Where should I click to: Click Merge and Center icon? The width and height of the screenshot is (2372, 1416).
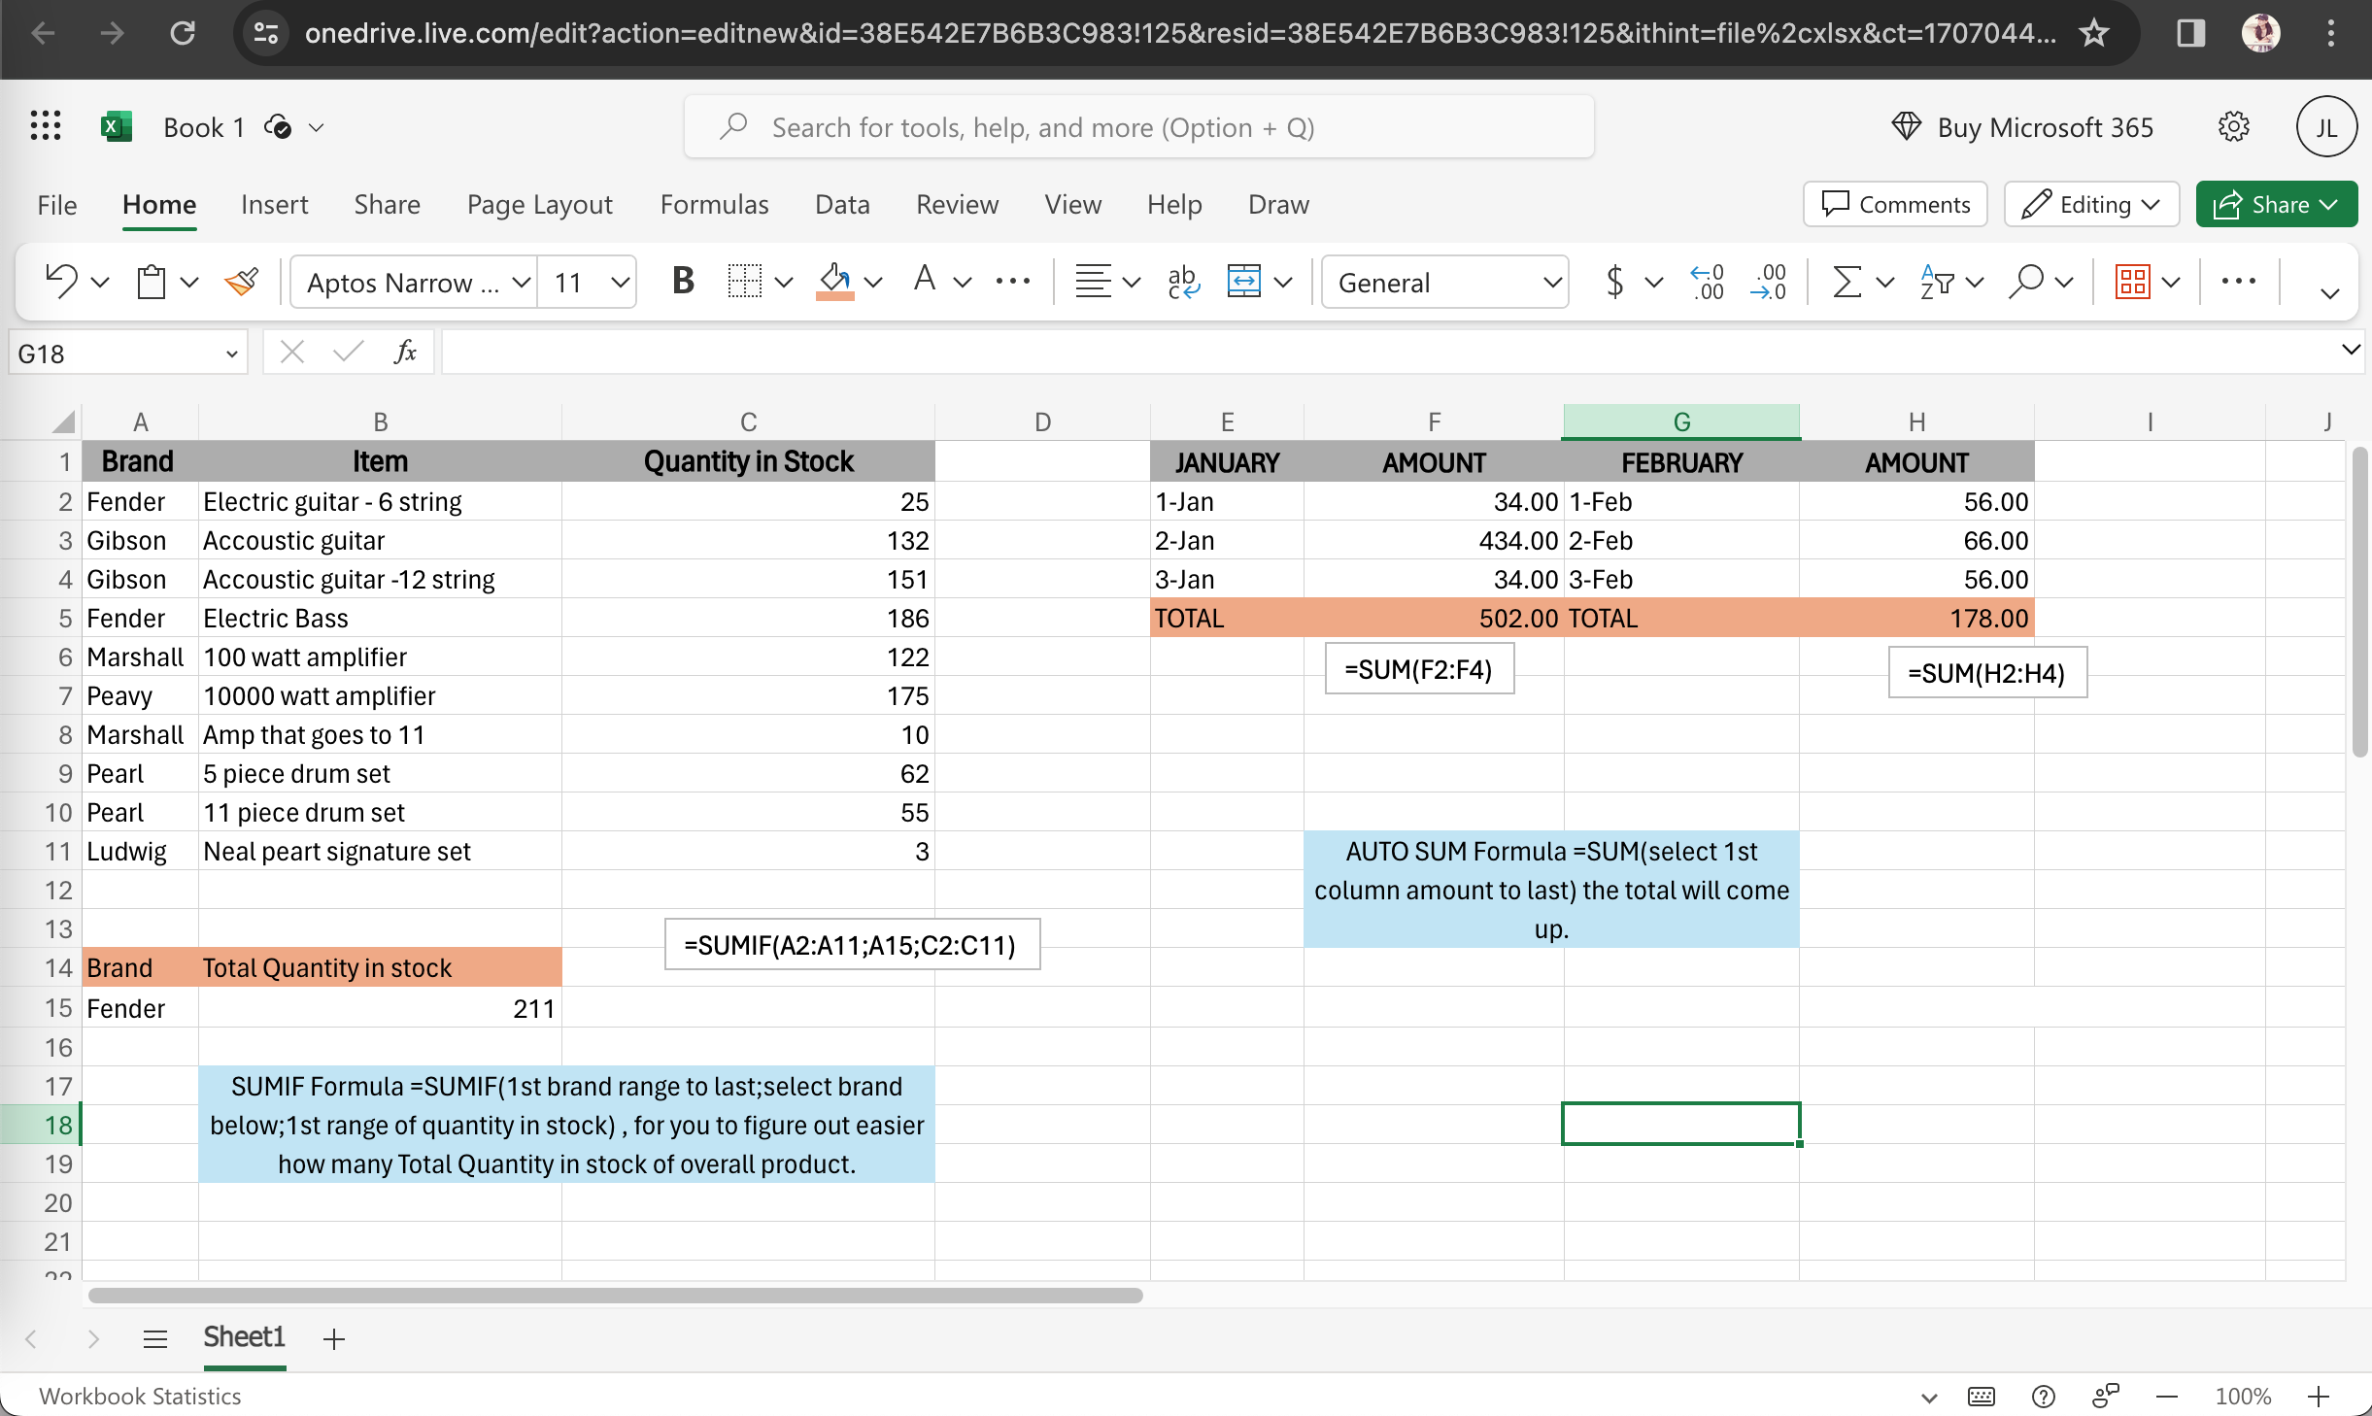pos(1243,282)
